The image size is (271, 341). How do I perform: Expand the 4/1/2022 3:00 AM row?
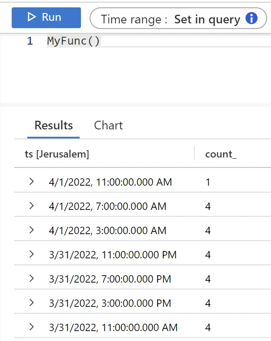click(x=31, y=230)
